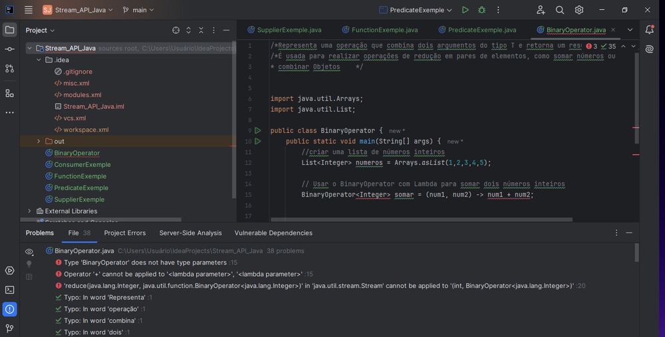665x337 pixels.
Task: Open the main branch dropdown
Action: (138, 10)
